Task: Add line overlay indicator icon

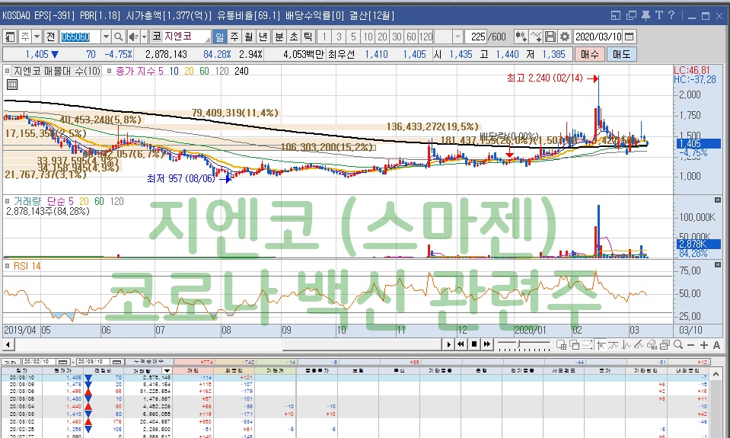Action: tap(536, 37)
